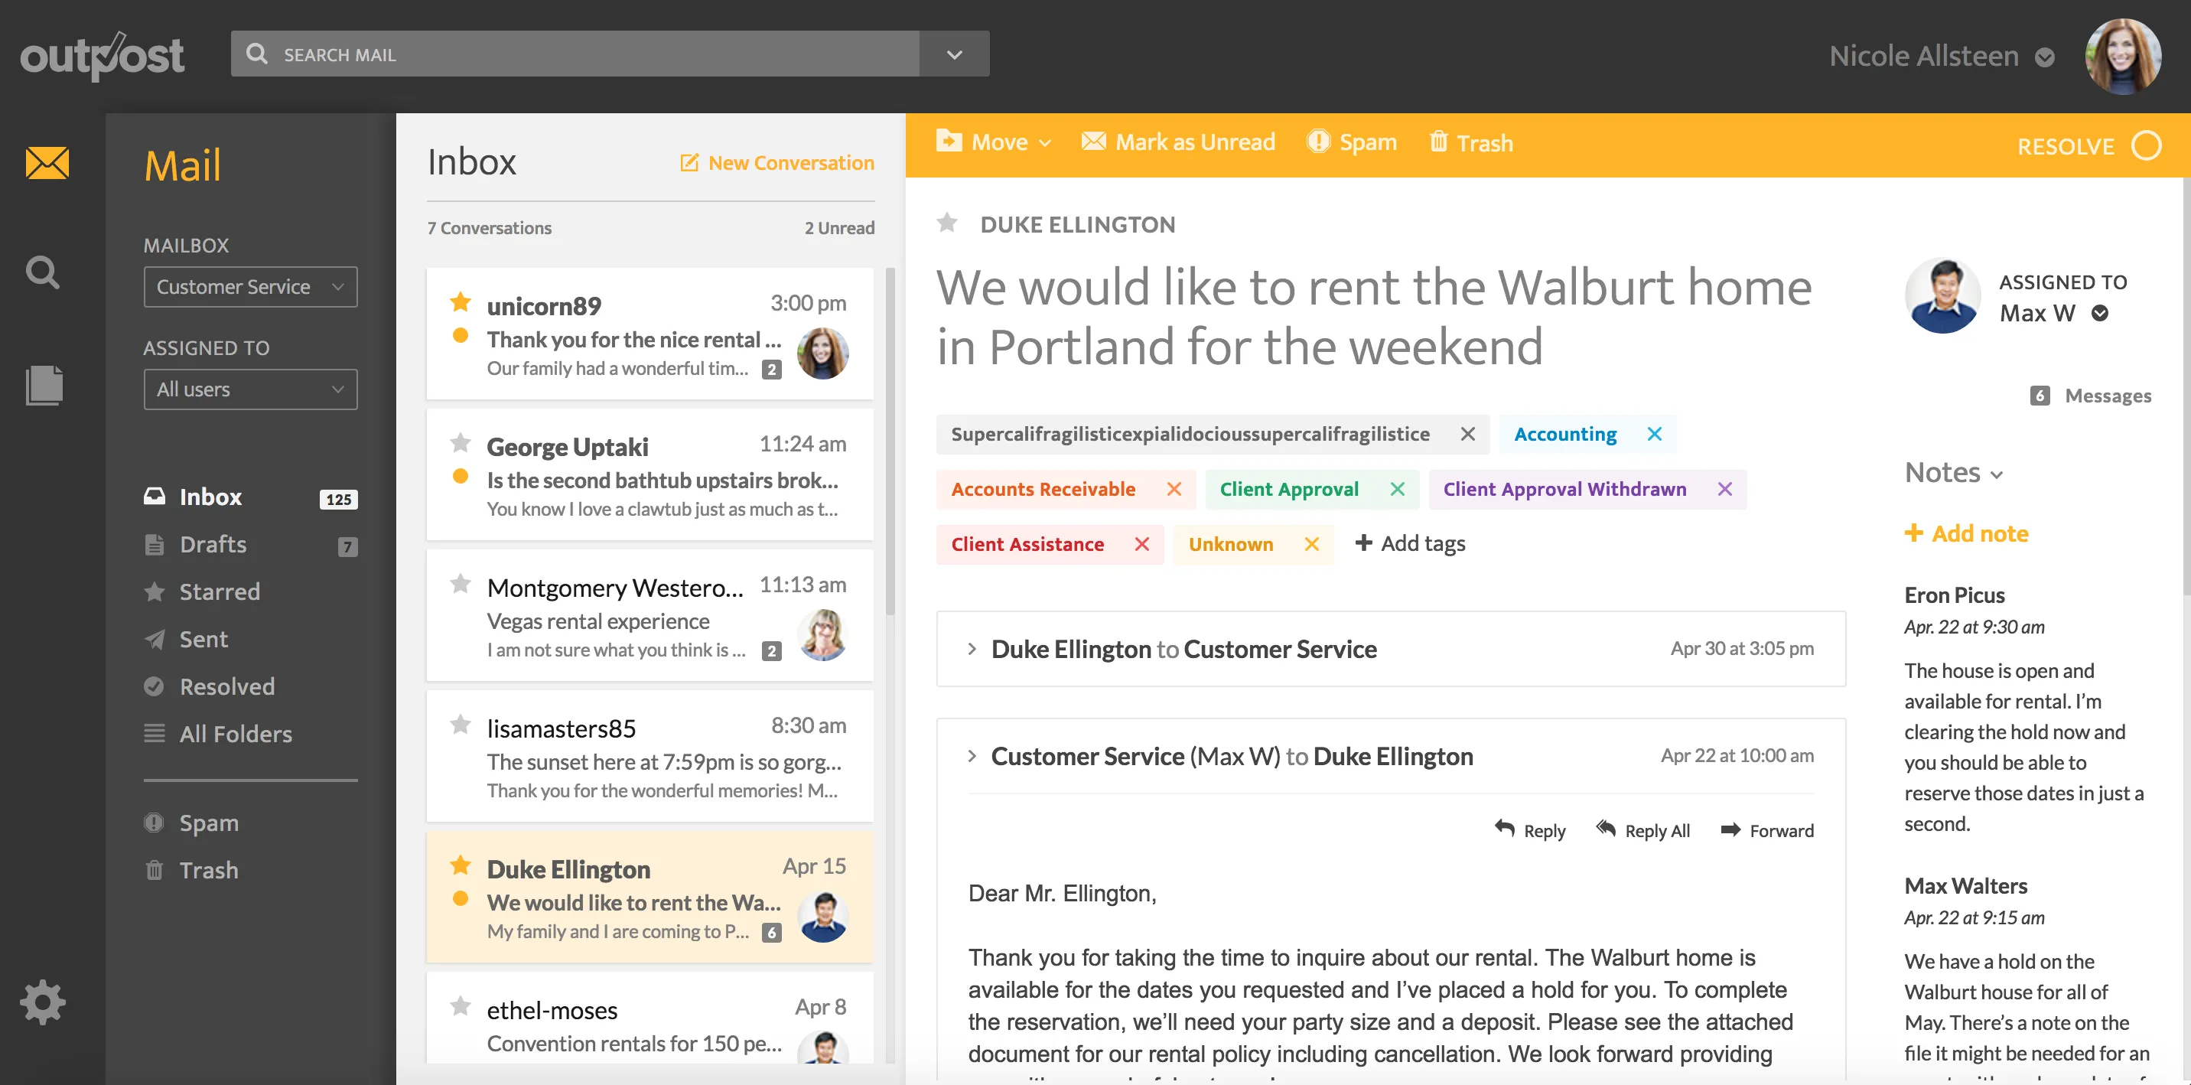Remove the Accounting tag
This screenshot has height=1085, width=2191.
[x=1654, y=434]
